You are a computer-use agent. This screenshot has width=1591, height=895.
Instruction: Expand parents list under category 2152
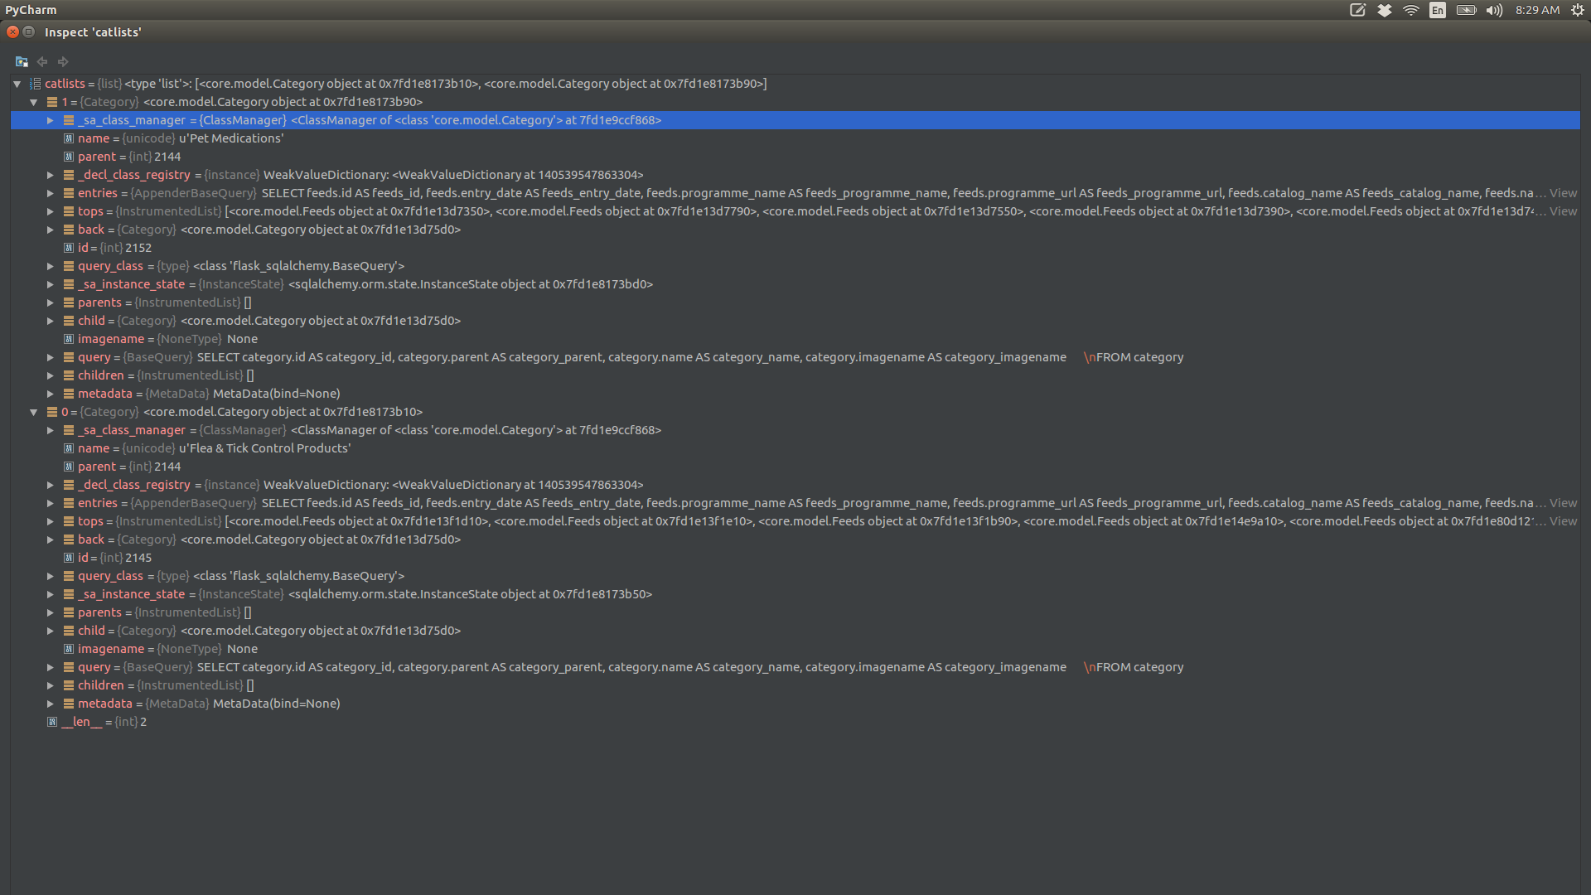pos(50,302)
